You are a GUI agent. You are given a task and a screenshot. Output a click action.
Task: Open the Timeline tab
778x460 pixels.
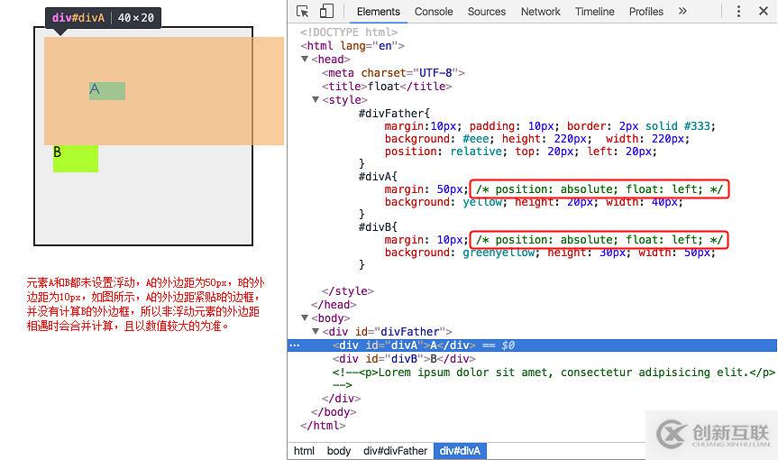(594, 12)
